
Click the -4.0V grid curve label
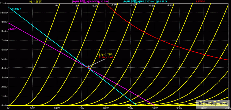(133, 5)
